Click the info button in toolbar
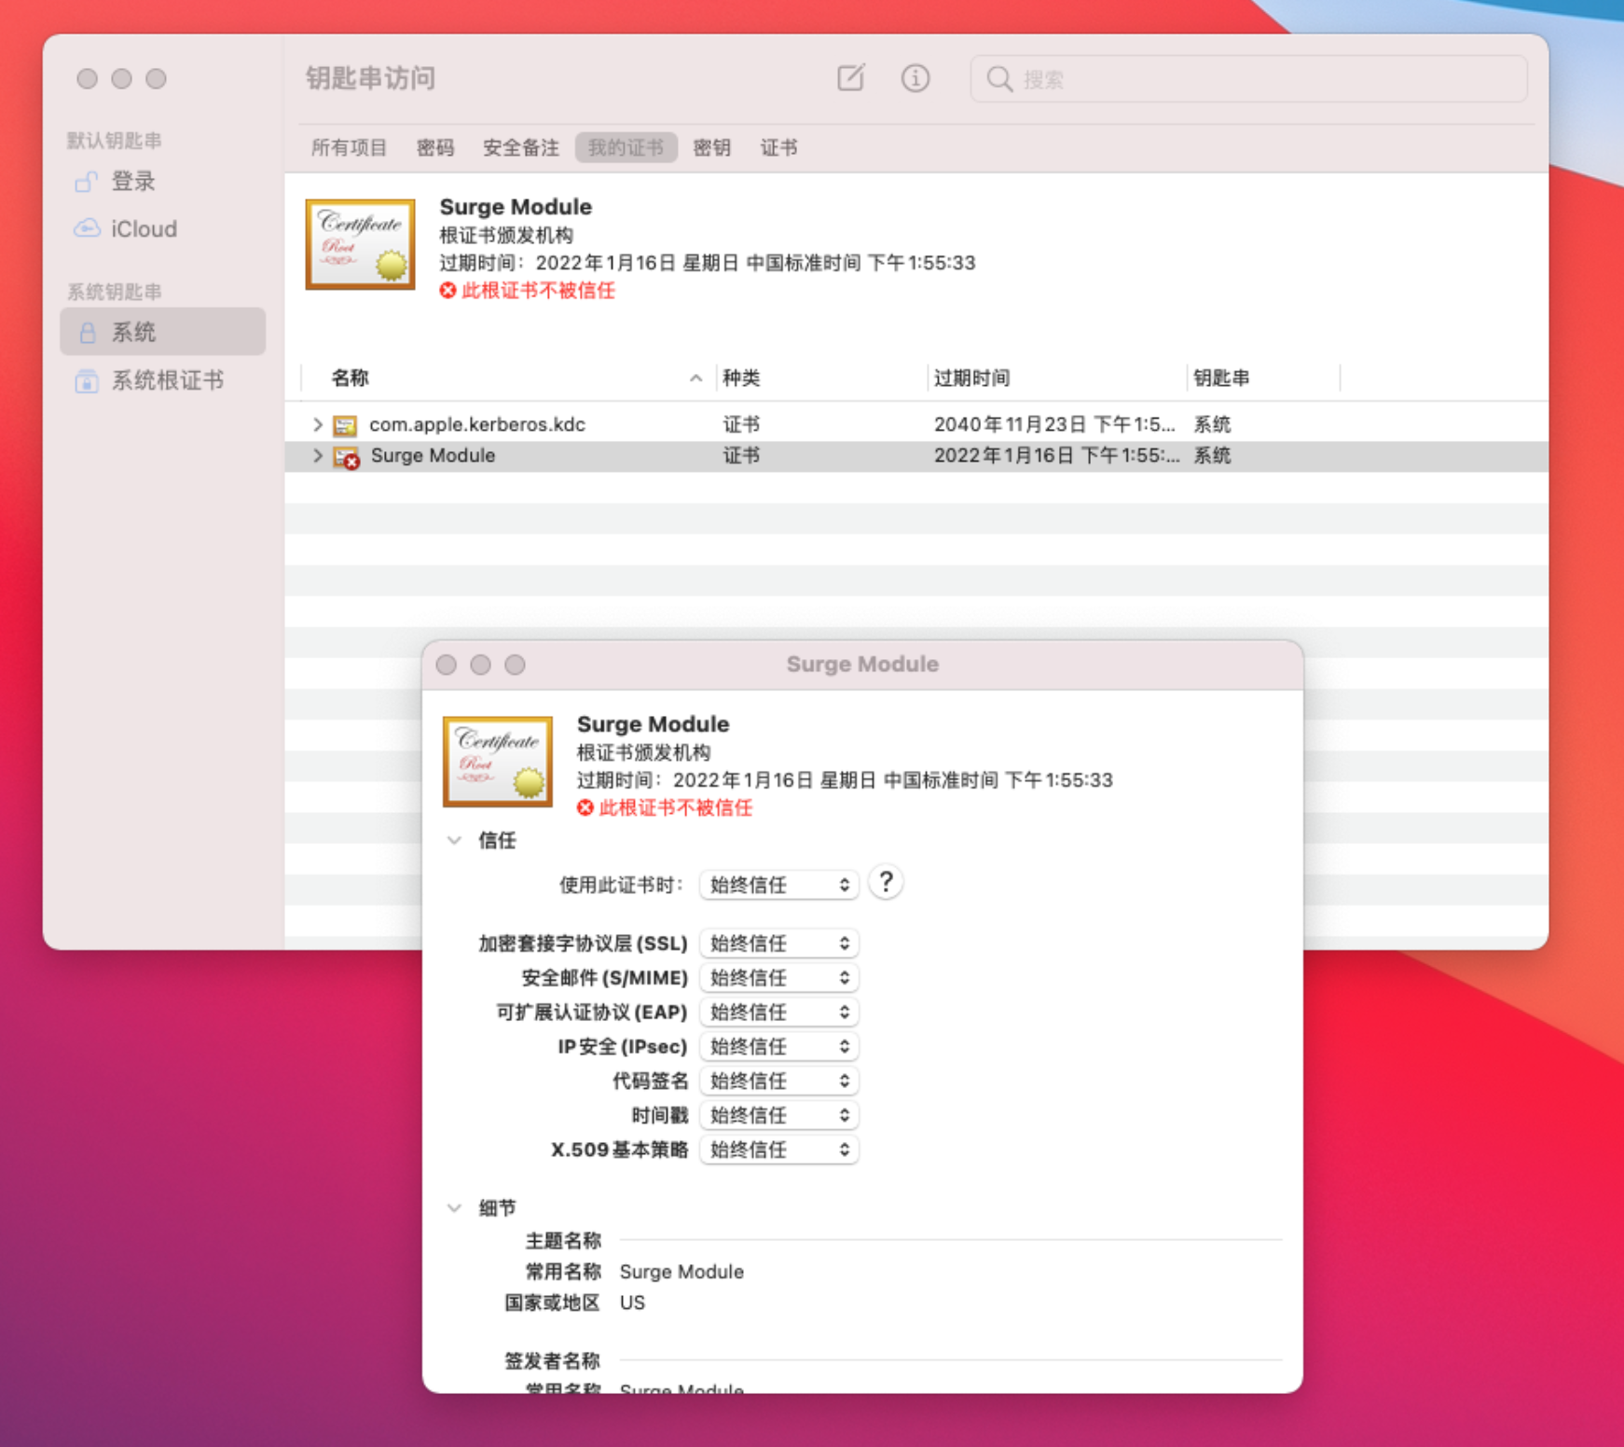This screenshot has width=1624, height=1447. (915, 78)
